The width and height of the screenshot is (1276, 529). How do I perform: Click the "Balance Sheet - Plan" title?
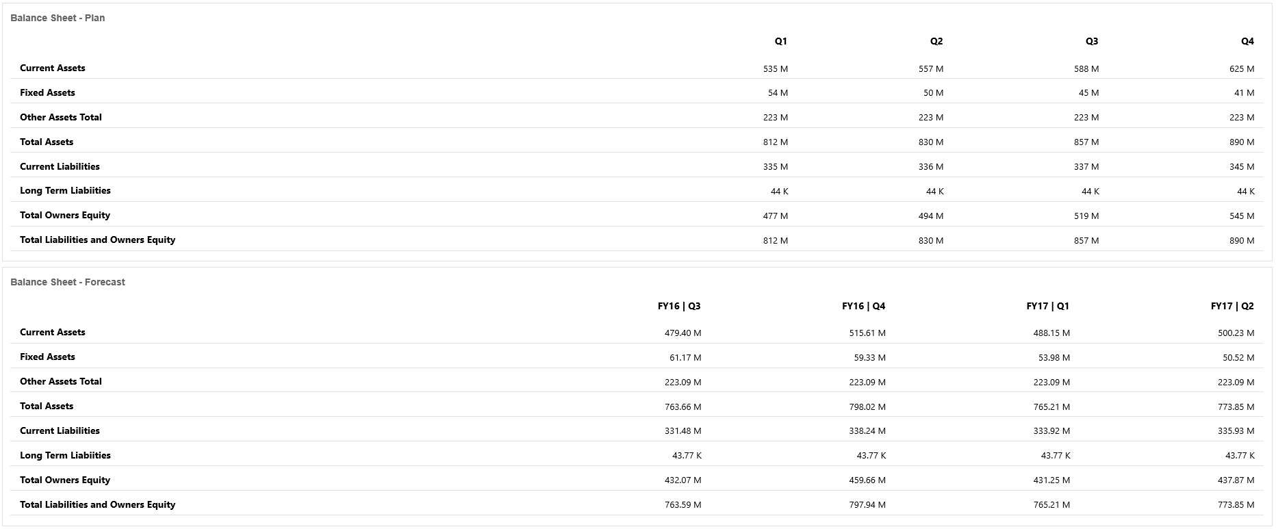tap(58, 18)
